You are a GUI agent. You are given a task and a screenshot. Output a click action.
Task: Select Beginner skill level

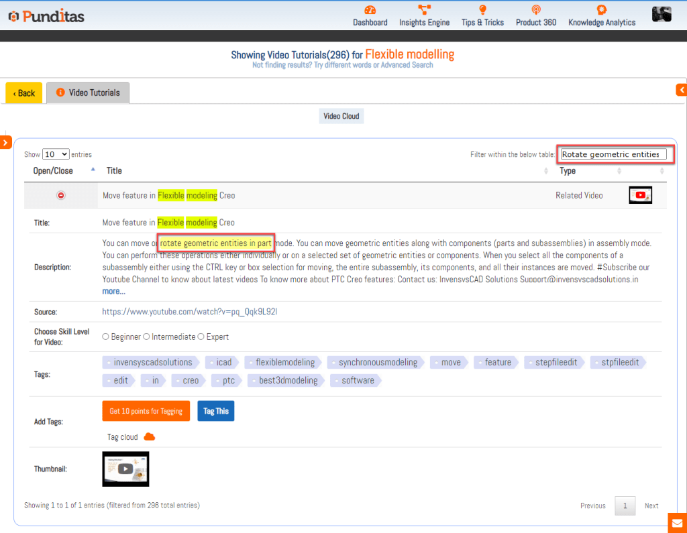pyautogui.click(x=106, y=337)
